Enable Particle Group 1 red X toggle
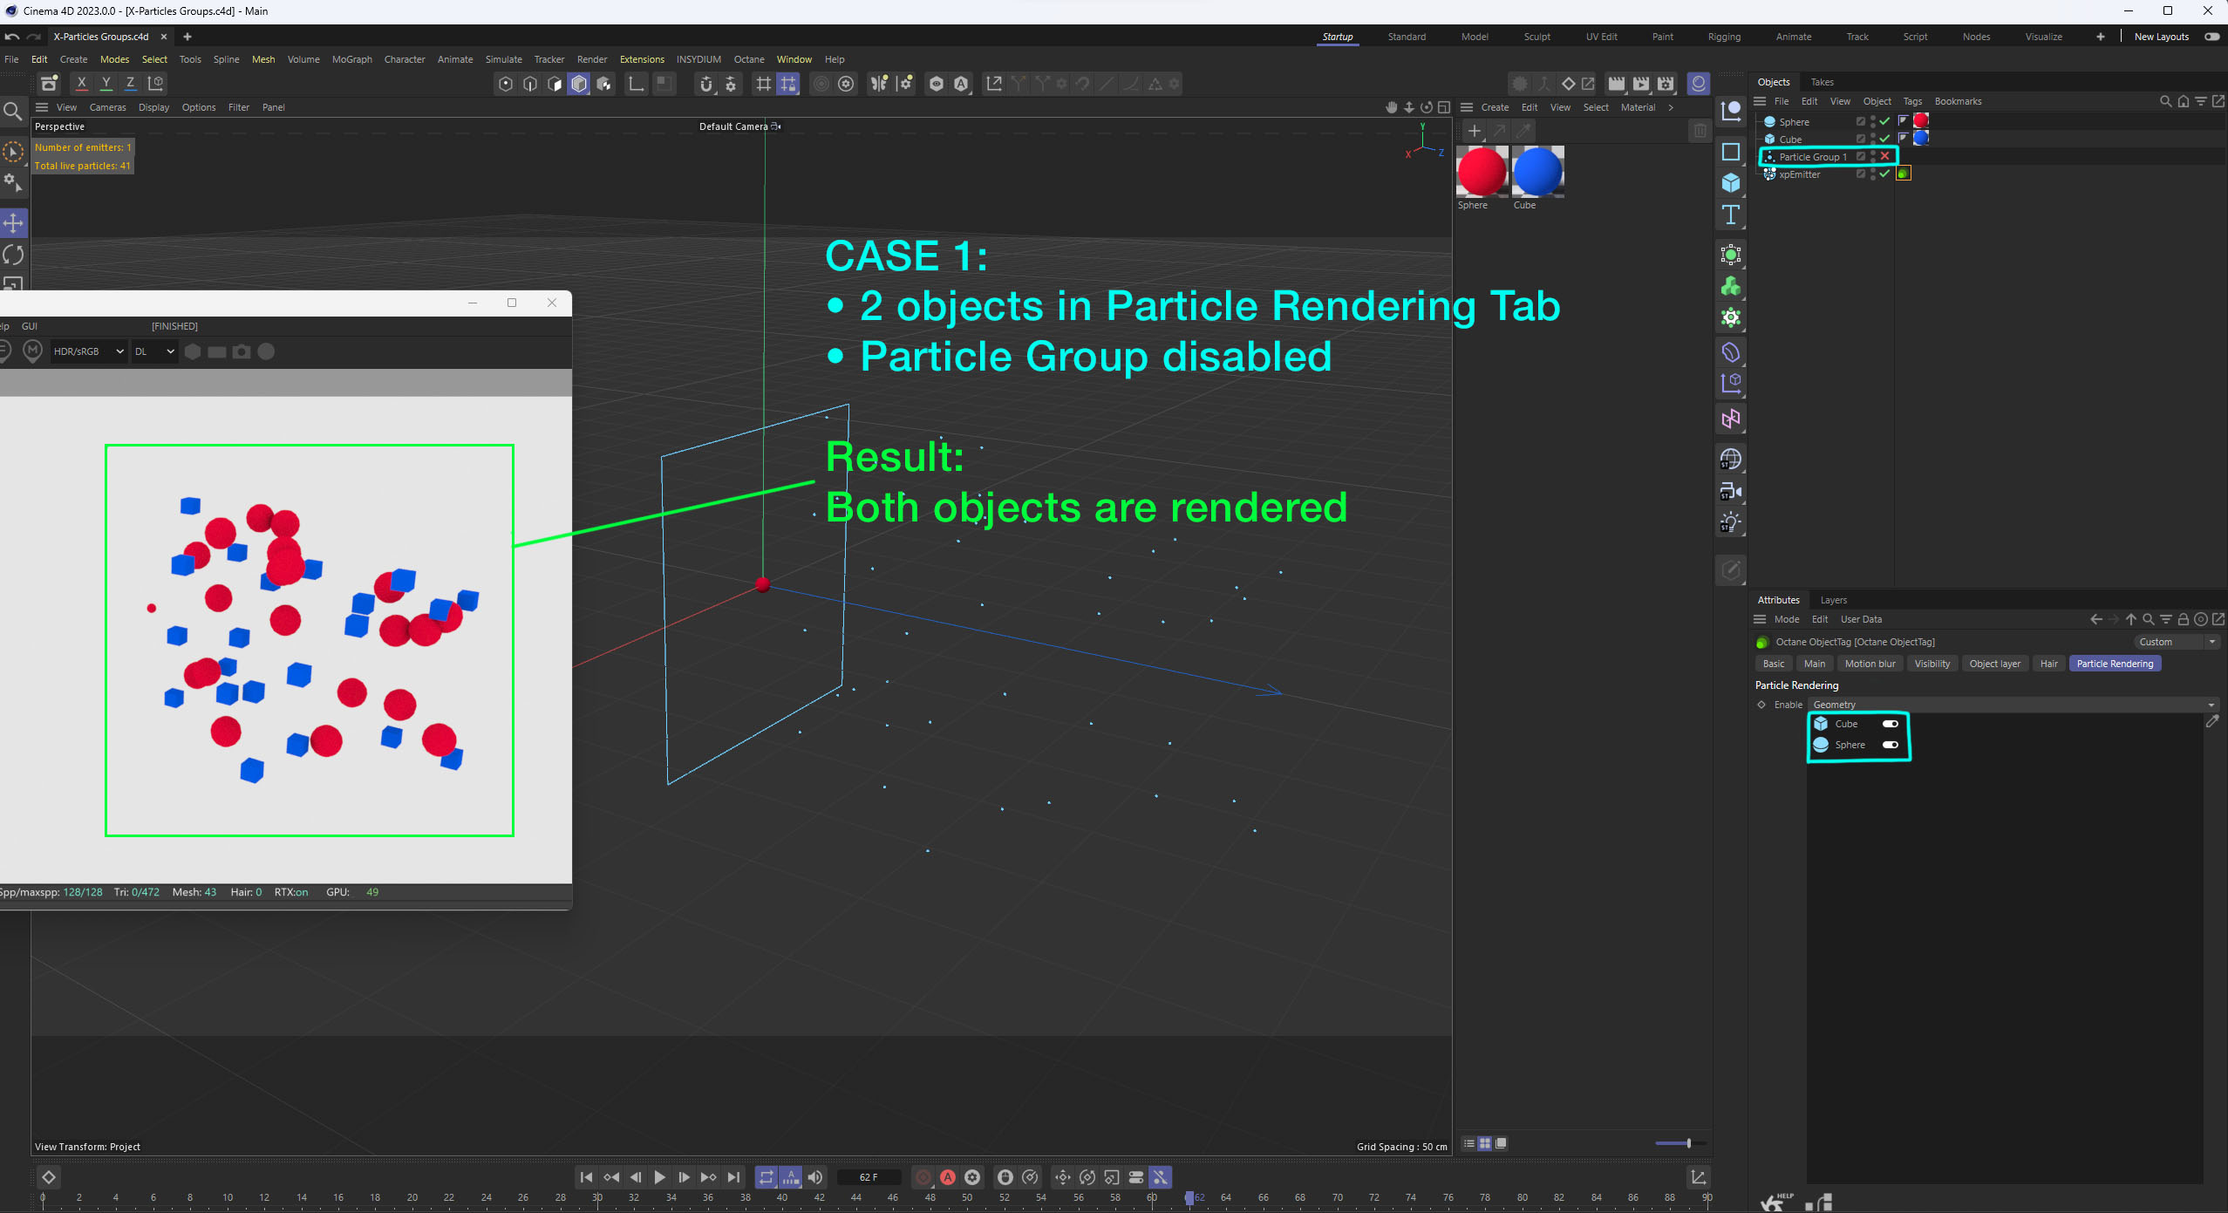The width and height of the screenshot is (2228, 1213). click(1885, 156)
